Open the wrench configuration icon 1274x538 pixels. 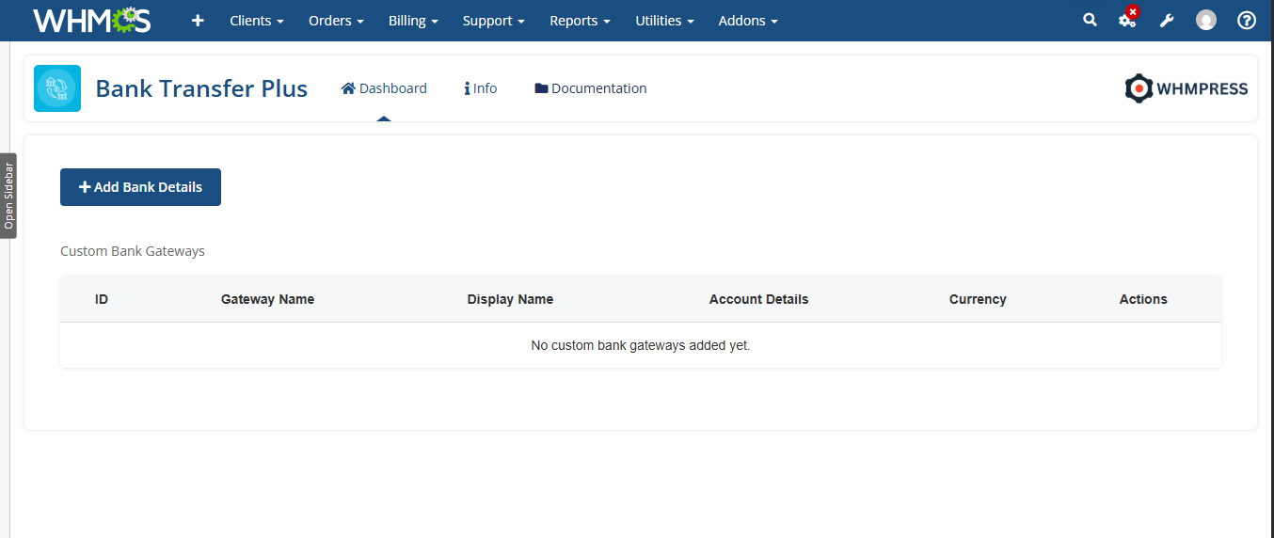coord(1167,21)
